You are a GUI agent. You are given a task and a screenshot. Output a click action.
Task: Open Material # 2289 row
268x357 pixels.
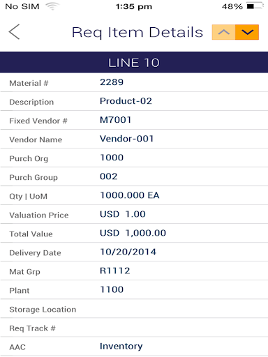(x=134, y=82)
